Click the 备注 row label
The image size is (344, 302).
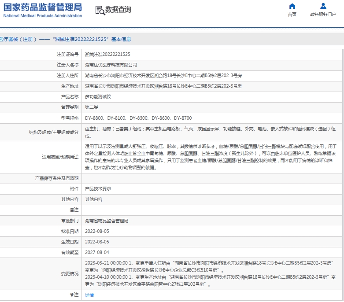point(74,210)
